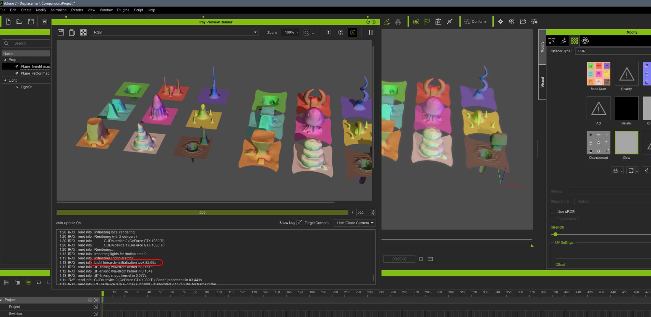Screen dimensions: 651x317
Task: Click the actual-size one-to-one icon
Action: click(328, 33)
